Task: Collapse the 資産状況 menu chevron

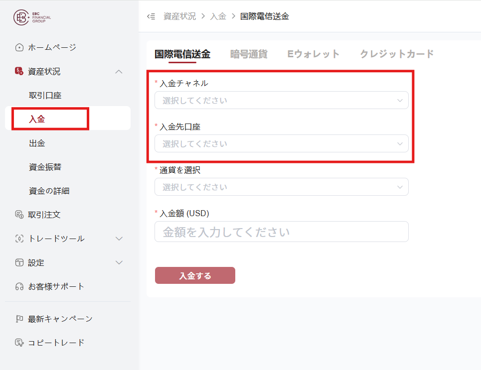Action: point(119,72)
